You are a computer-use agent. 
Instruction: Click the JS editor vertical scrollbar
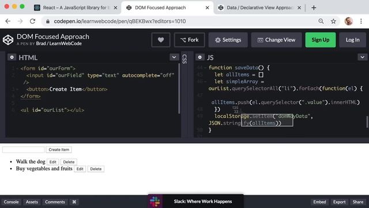tap(367, 122)
